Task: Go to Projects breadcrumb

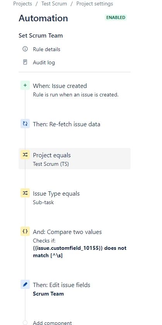Action: pyautogui.click(x=22, y=4)
